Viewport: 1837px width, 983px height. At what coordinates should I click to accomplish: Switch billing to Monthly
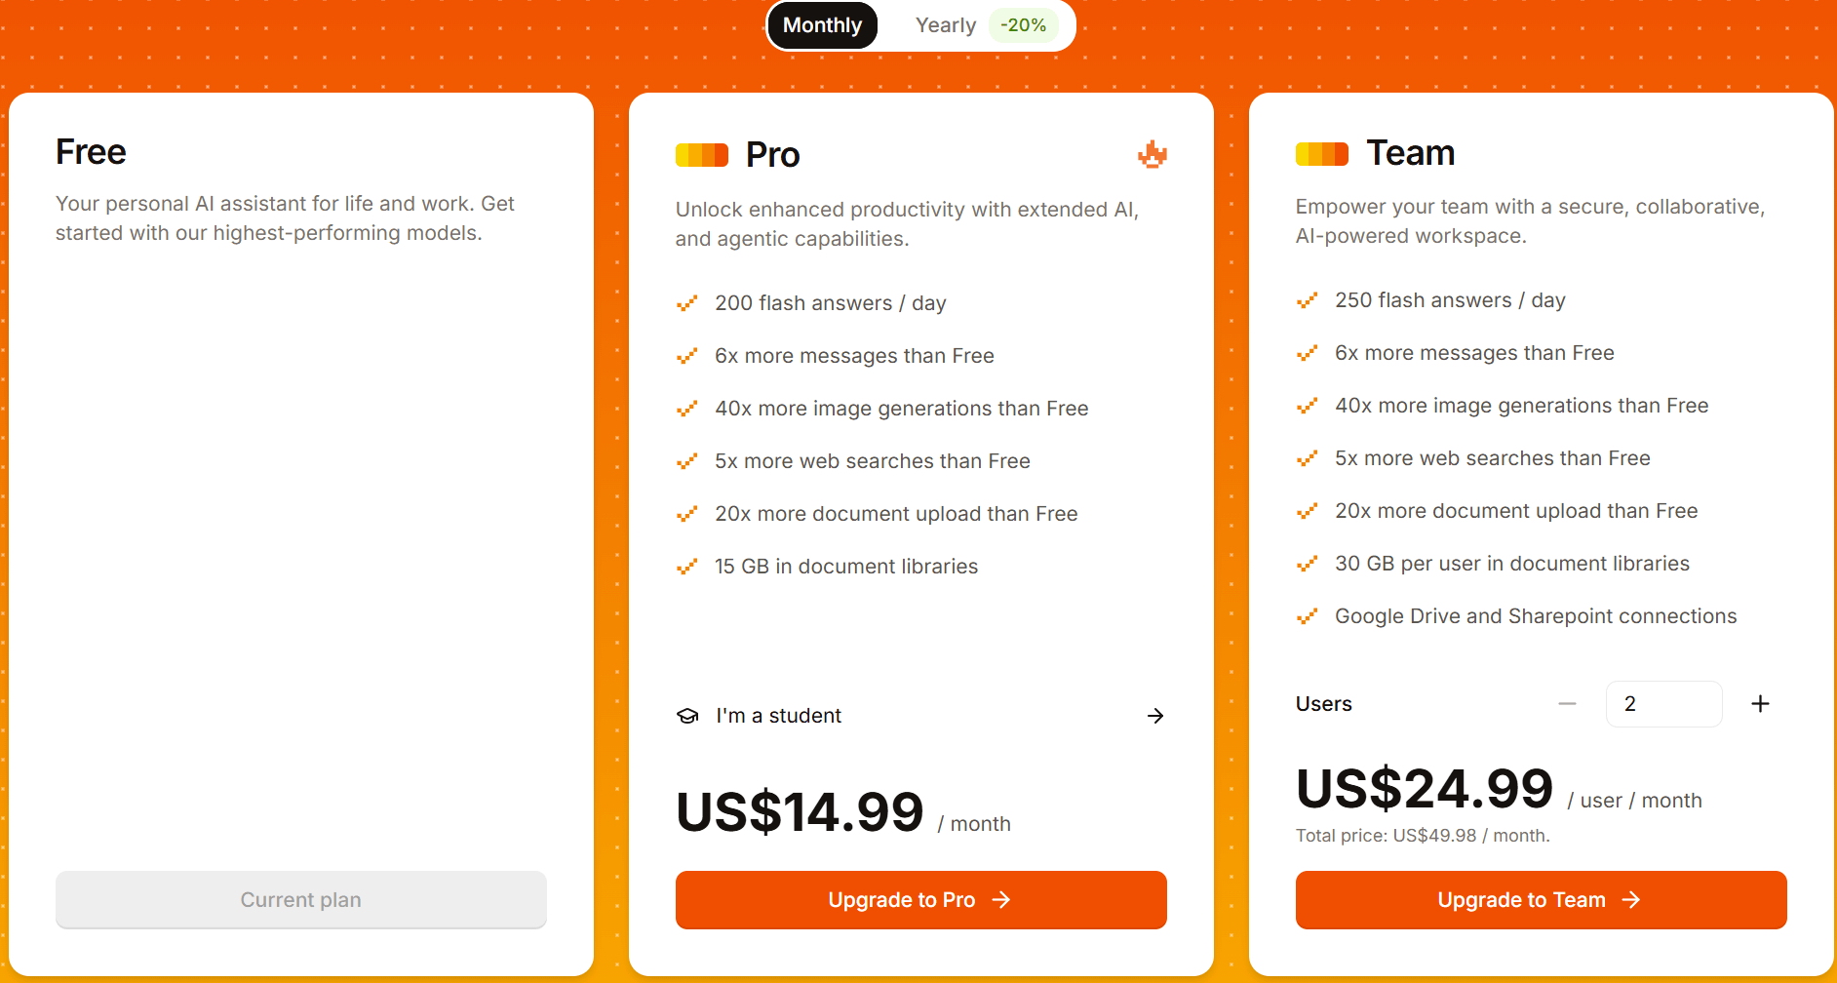pos(822,25)
